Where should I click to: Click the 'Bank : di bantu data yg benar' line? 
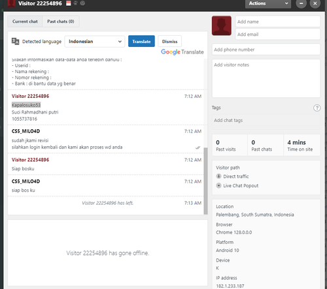[x=44, y=84]
